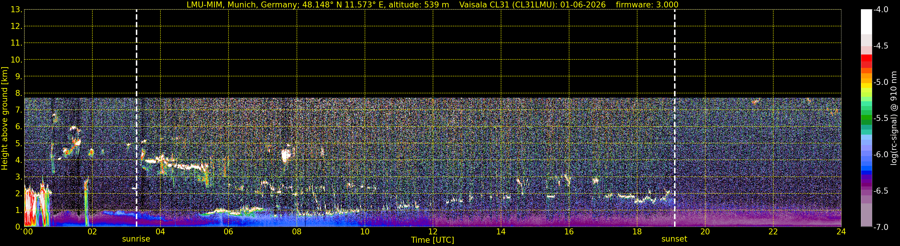The image size is (900, 246).
Task: Click the 06 tick label on time axis
Action: coord(228,232)
